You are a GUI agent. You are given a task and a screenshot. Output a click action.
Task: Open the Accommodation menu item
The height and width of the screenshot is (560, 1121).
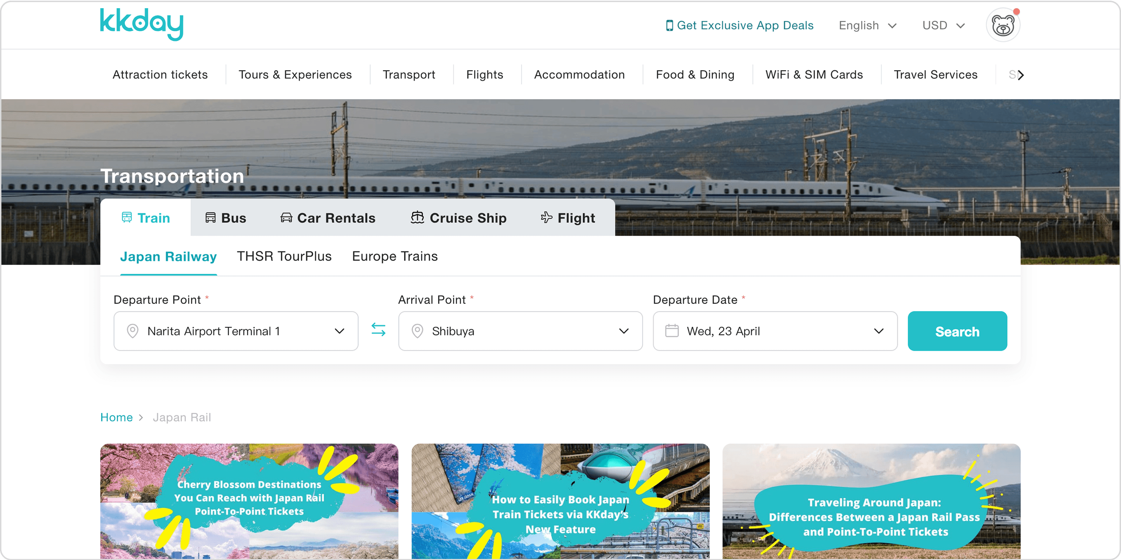pyautogui.click(x=579, y=75)
